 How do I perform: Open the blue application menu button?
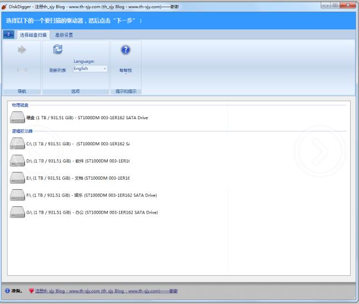click(9, 35)
